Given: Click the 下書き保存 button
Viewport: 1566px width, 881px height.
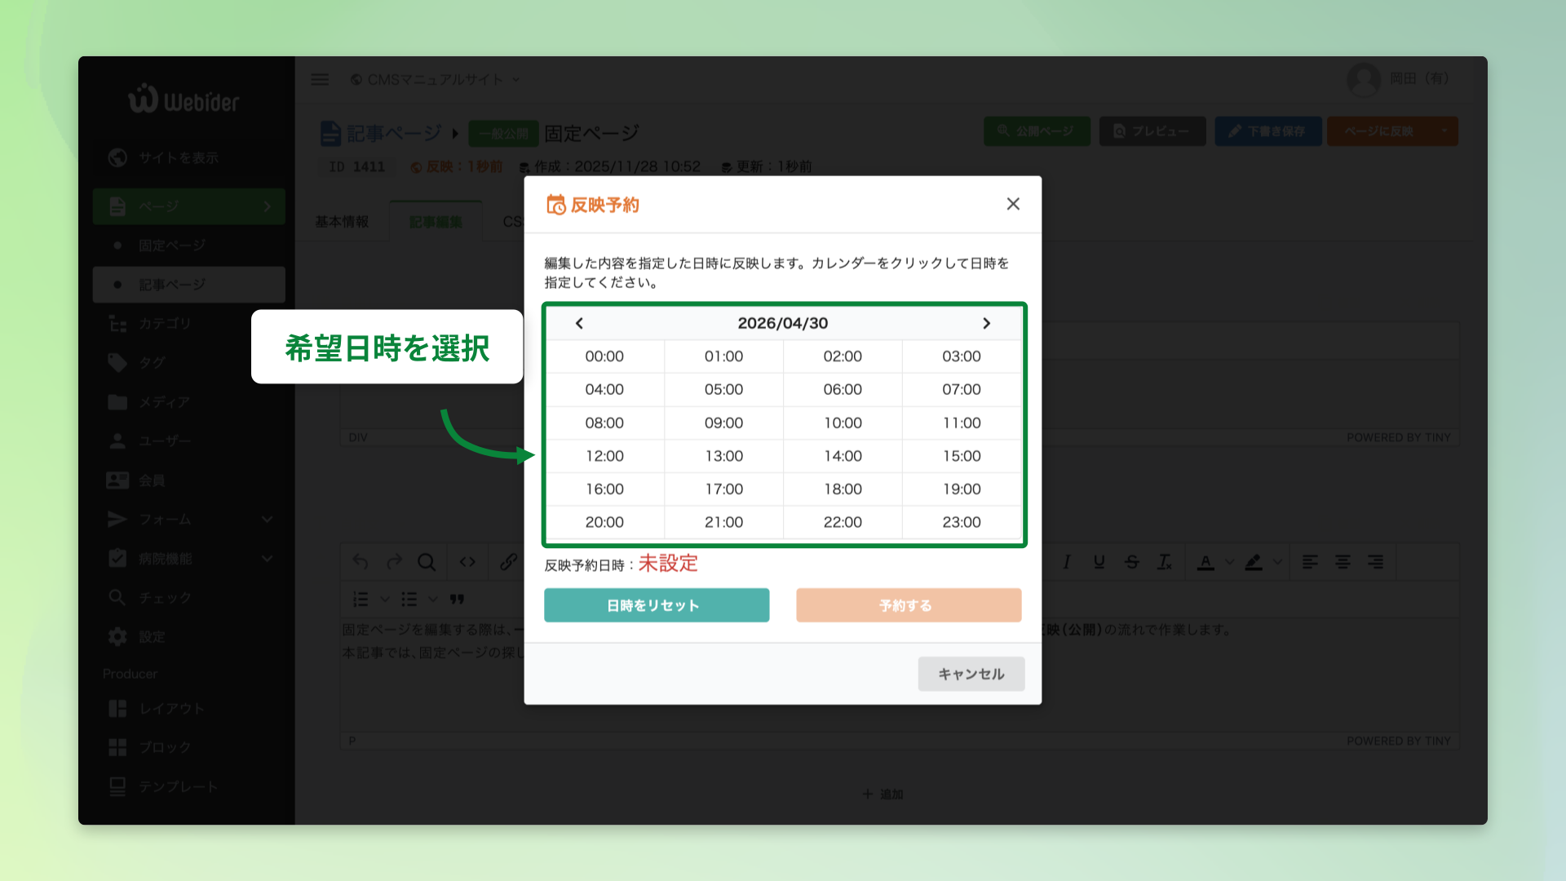Looking at the screenshot, I should [1268, 131].
